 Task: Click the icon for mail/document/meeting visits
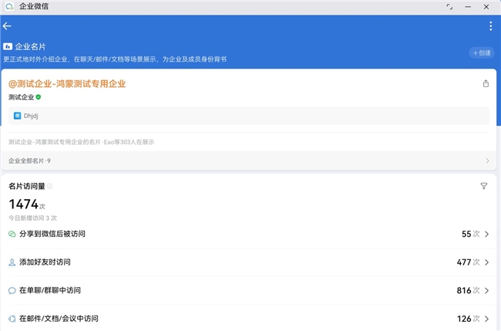tap(12, 319)
